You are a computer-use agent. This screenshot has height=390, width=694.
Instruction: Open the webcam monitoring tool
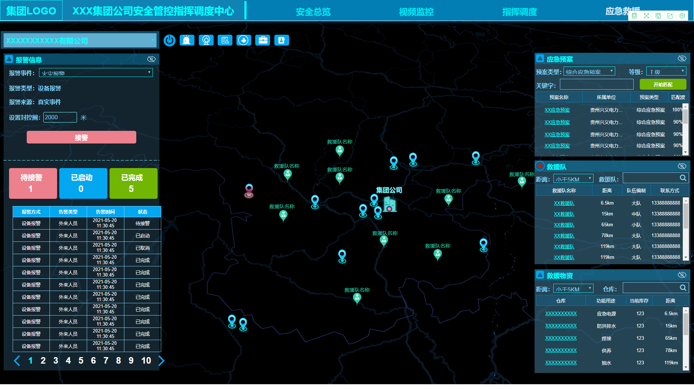(206, 40)
